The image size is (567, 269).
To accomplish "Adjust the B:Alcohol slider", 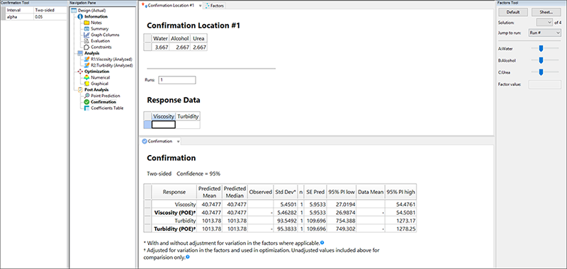I will coord(541,60).
